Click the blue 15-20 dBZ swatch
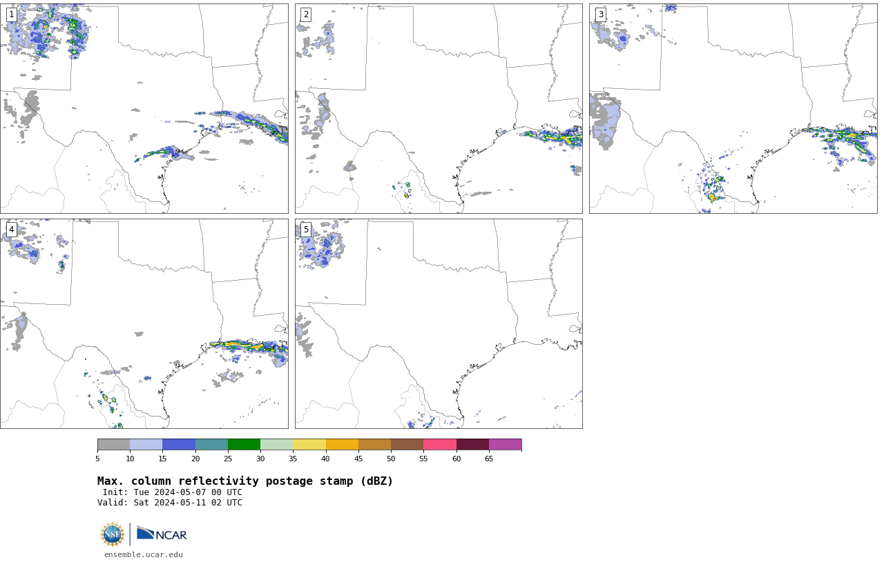This screenshot has width=884, height=562. (179, 444)
